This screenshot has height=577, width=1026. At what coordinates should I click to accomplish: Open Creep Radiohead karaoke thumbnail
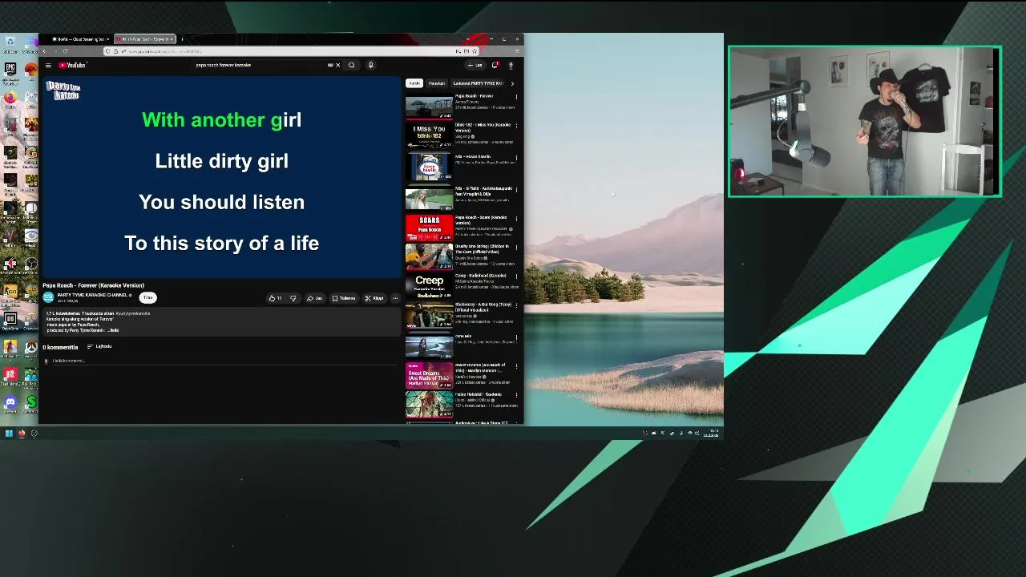tap(429, 286)
